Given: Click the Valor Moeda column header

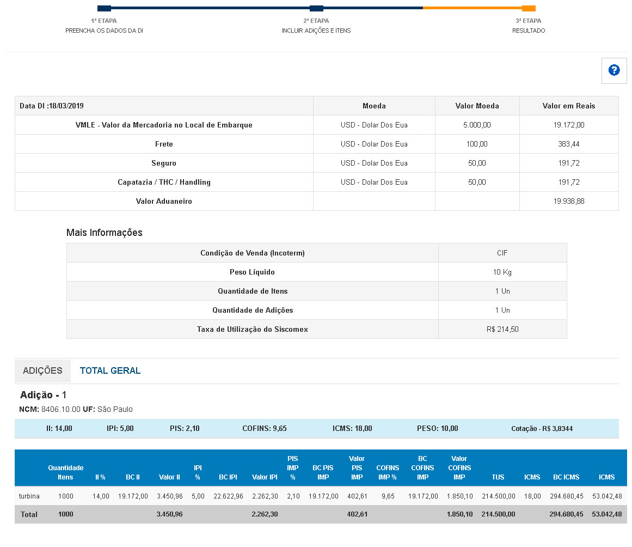Looking at the screenshot, I should 477,106.
